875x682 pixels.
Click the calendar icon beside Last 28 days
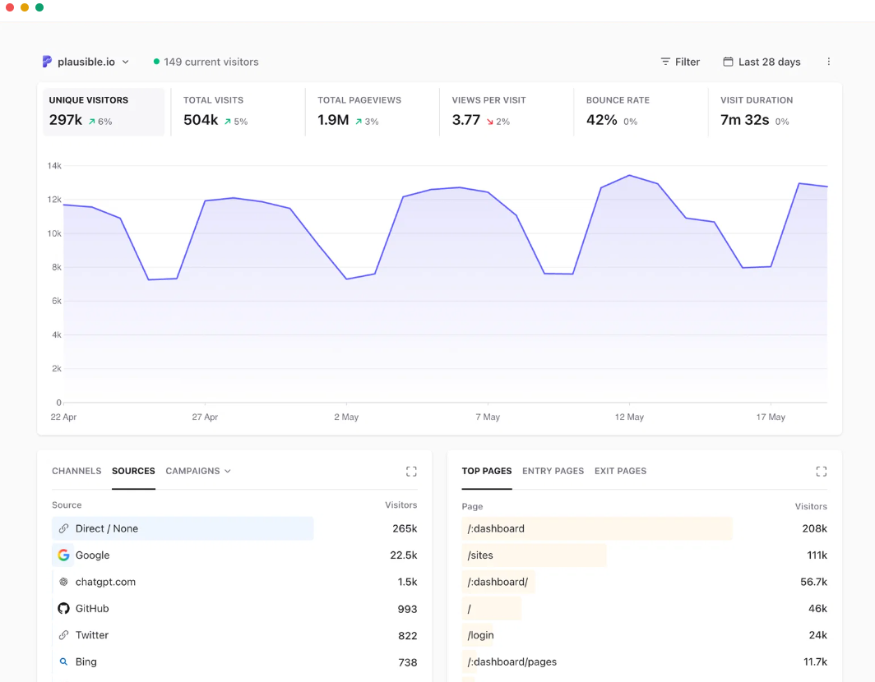[x=729, y=62]
